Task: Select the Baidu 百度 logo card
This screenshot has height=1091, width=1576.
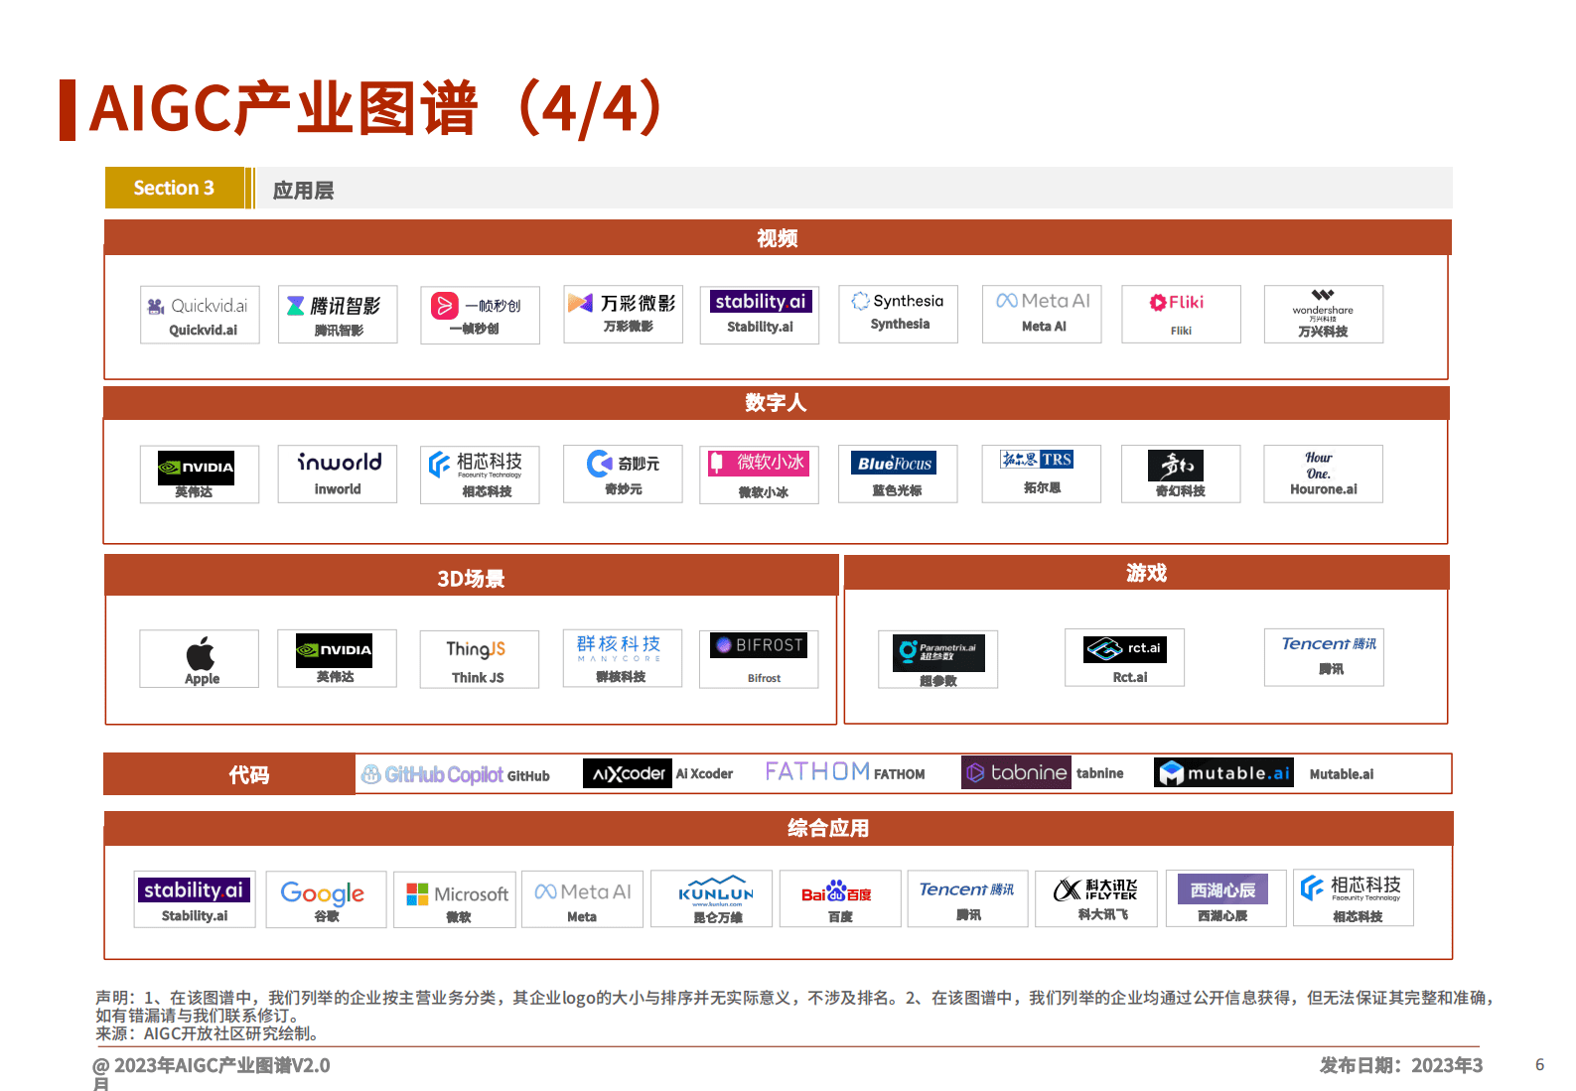Action: 840,898
